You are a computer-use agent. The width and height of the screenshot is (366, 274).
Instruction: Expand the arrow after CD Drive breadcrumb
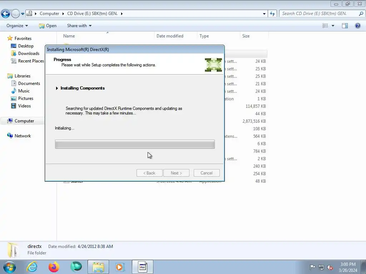click(122, 14)
